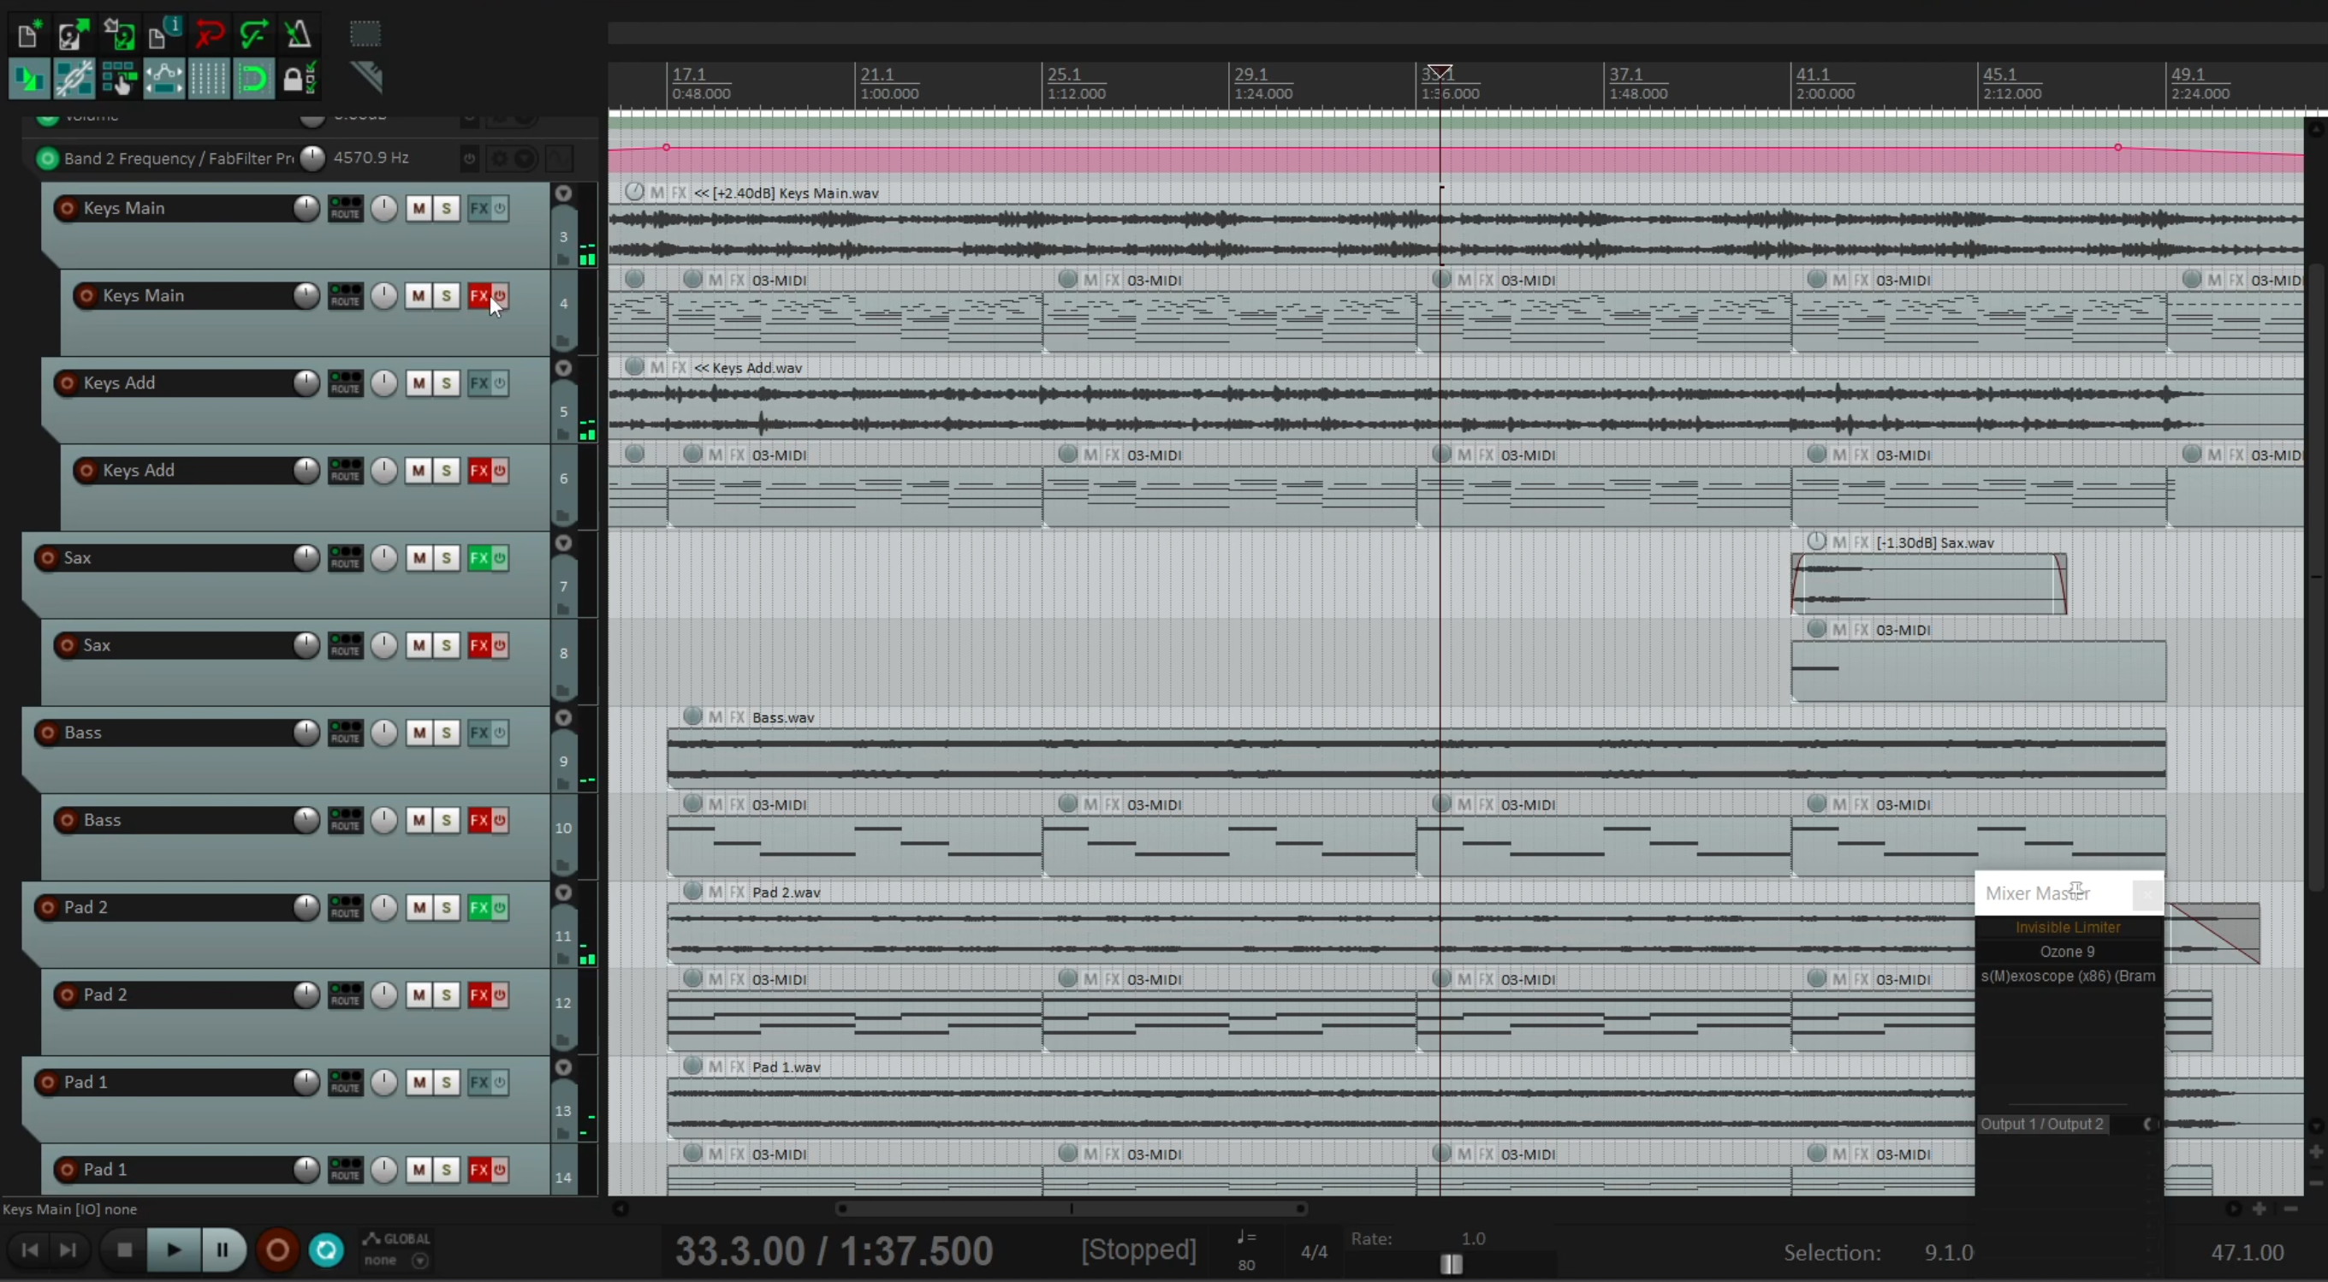Solo track 5 Keys Add
This screenshot has width=2328, height=1282.
click(x=447, y=383)
